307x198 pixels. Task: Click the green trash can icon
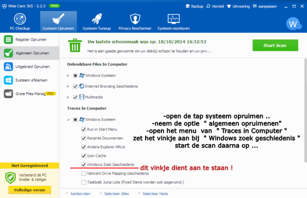[75, 45]
